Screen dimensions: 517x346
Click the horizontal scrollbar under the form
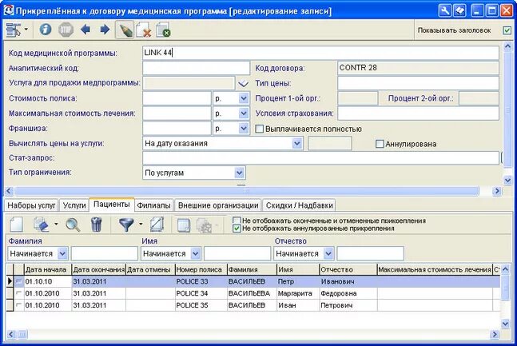point(247,191)
